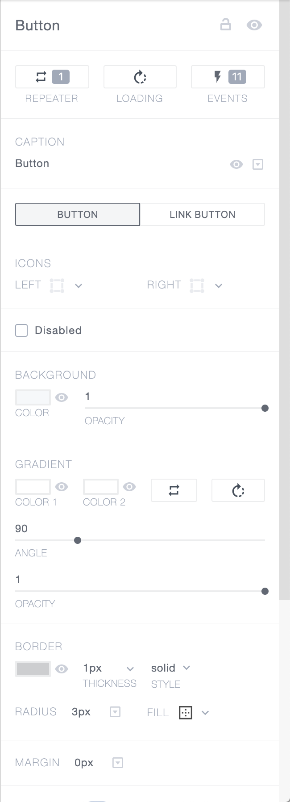Viewport: 290px width, 802px height.
Task: Toggle background color visibility eye
Action: tap(62, 397)
